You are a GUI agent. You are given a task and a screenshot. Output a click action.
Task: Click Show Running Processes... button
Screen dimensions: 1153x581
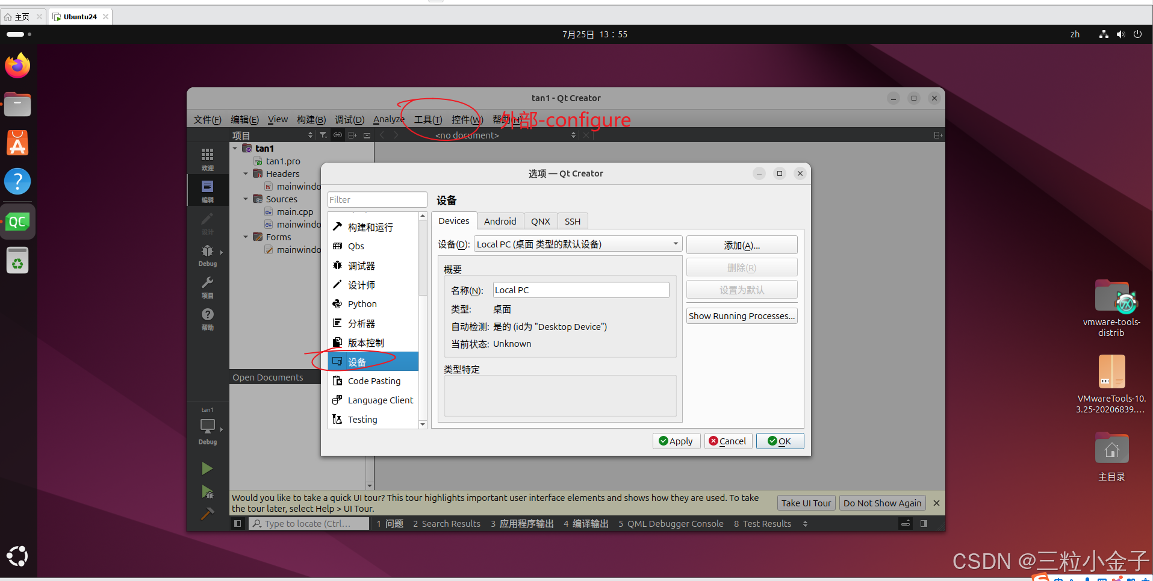[742, 315]
